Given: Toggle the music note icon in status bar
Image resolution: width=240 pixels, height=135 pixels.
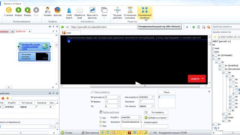Looking at the screenshot, I should coord(145,133).
